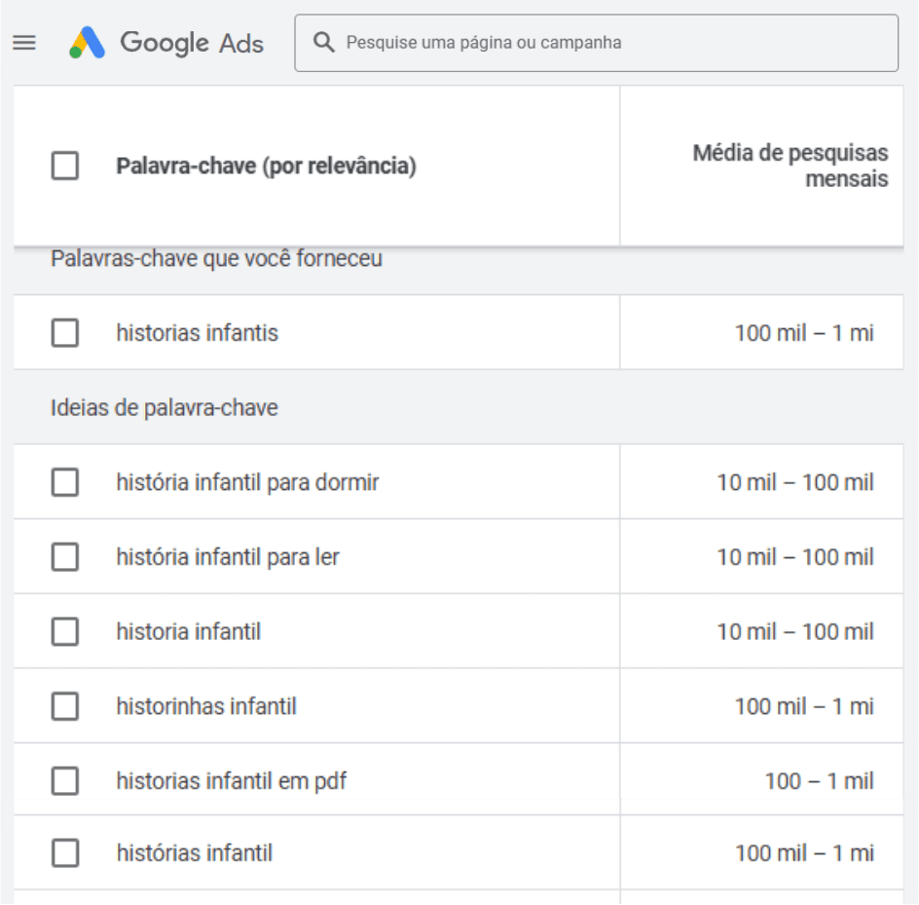
Task: Tick the 'histórias infantil' row checkbox
Action: click(x=65, y=853)
